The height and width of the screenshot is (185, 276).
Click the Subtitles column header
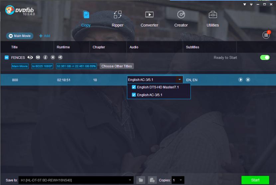pos(193,47)
